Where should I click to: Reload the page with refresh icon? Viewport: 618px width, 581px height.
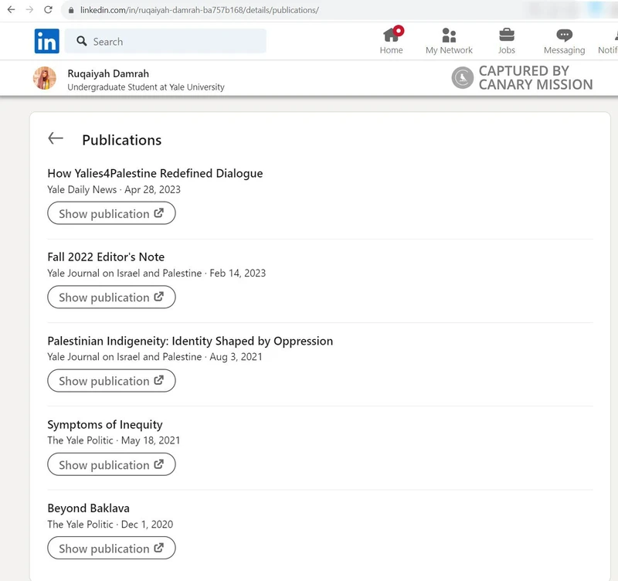click(x=48, y=10)
